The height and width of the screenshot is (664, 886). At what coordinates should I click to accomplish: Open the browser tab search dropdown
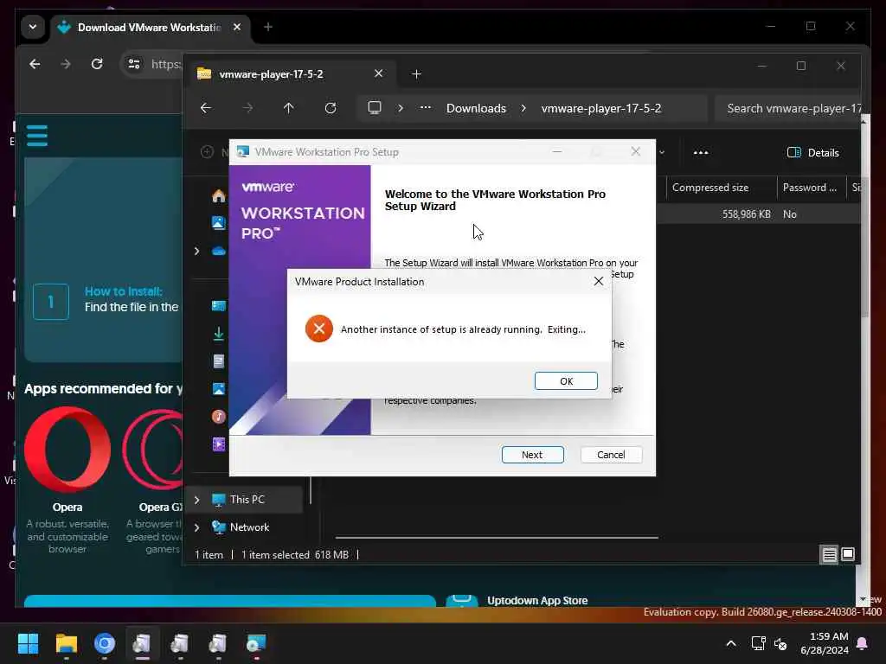33,27
